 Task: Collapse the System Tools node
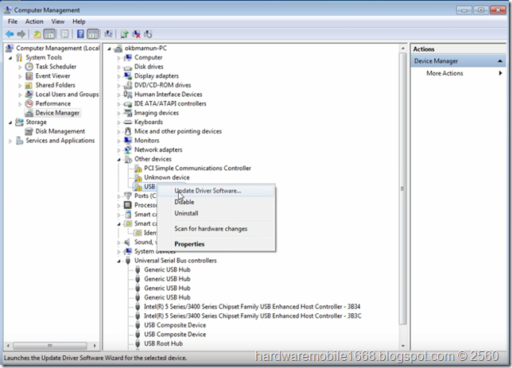(x=10, y=58)
